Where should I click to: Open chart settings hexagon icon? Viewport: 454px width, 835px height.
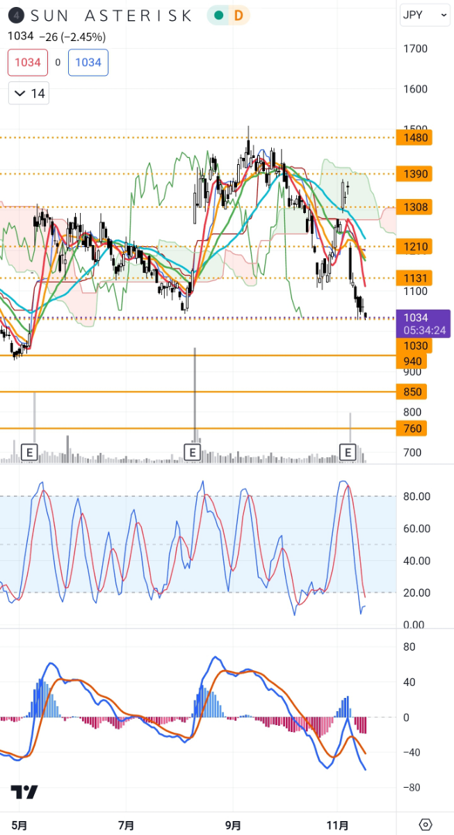(425, 825)
